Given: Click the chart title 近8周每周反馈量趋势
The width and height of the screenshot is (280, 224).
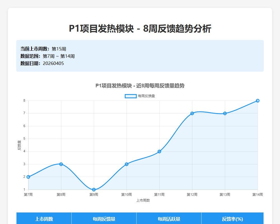Looking at the screenshot, I should [x=140, y=86].
